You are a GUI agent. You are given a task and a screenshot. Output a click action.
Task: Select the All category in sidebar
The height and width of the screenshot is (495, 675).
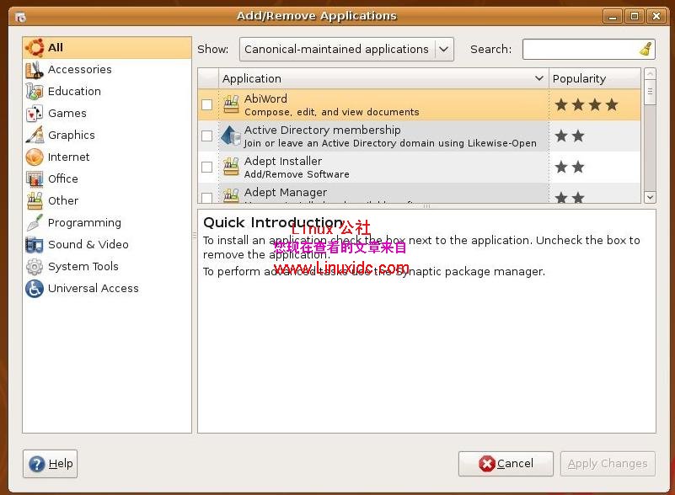pyautogui.click(x=56, y=47)
